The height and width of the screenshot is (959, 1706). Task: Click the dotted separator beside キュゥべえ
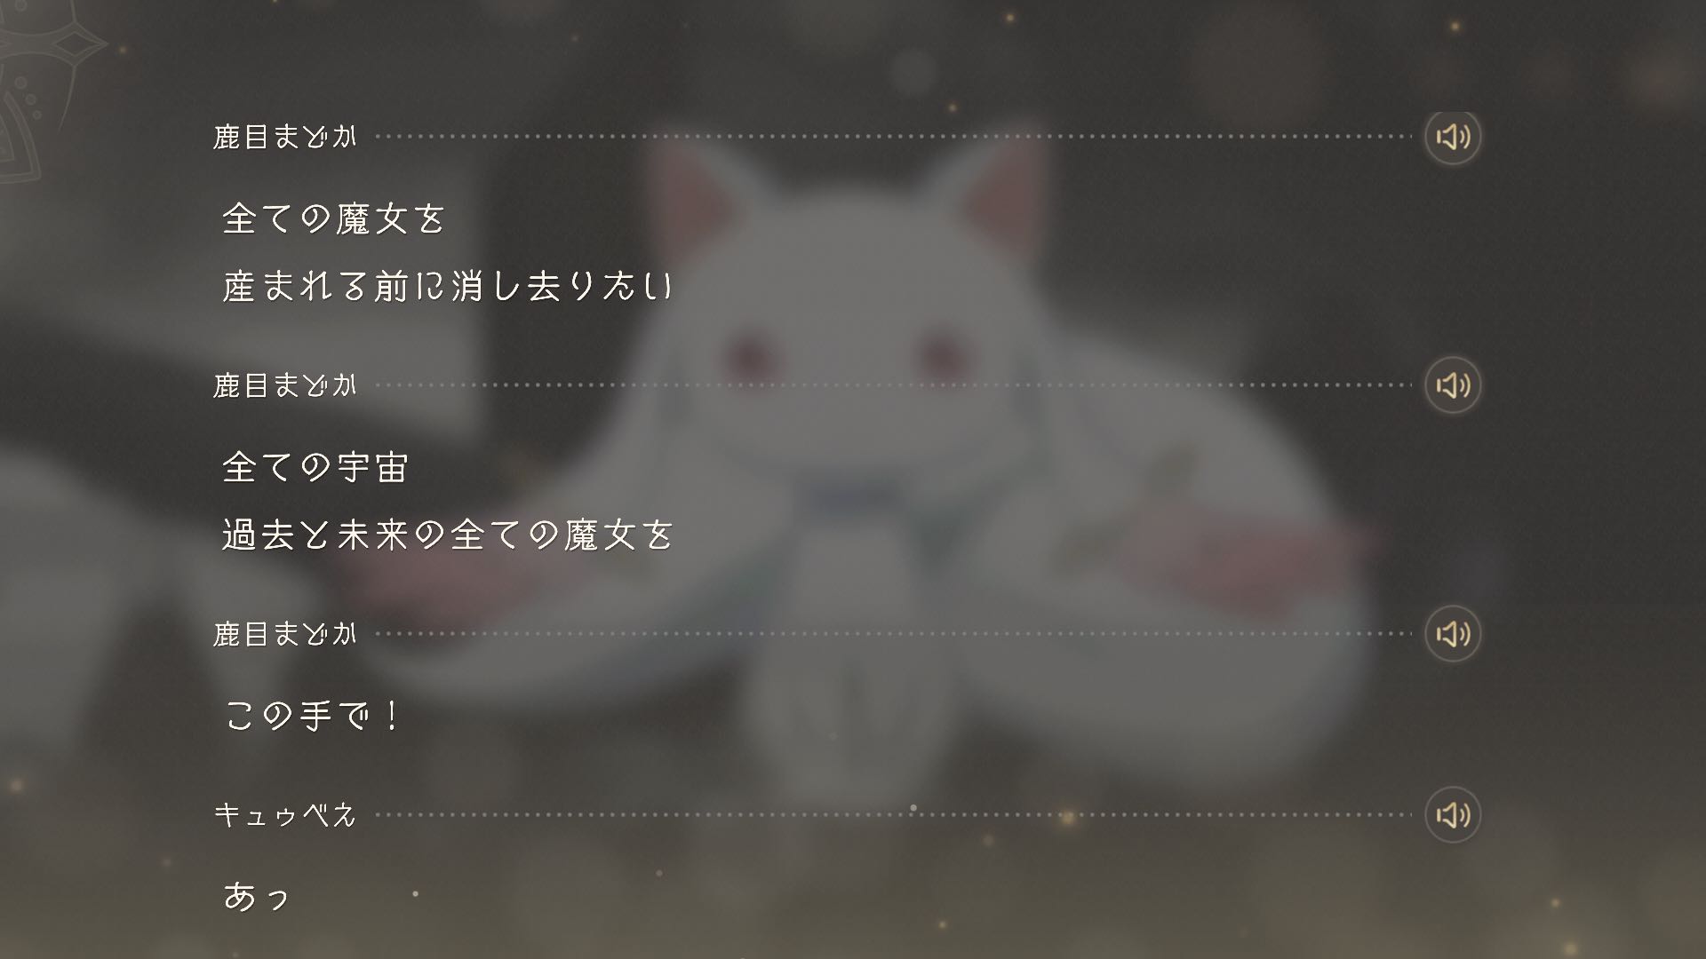pos(894,815)
